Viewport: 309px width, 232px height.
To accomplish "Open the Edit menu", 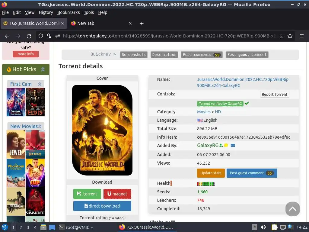I will 17,12.
